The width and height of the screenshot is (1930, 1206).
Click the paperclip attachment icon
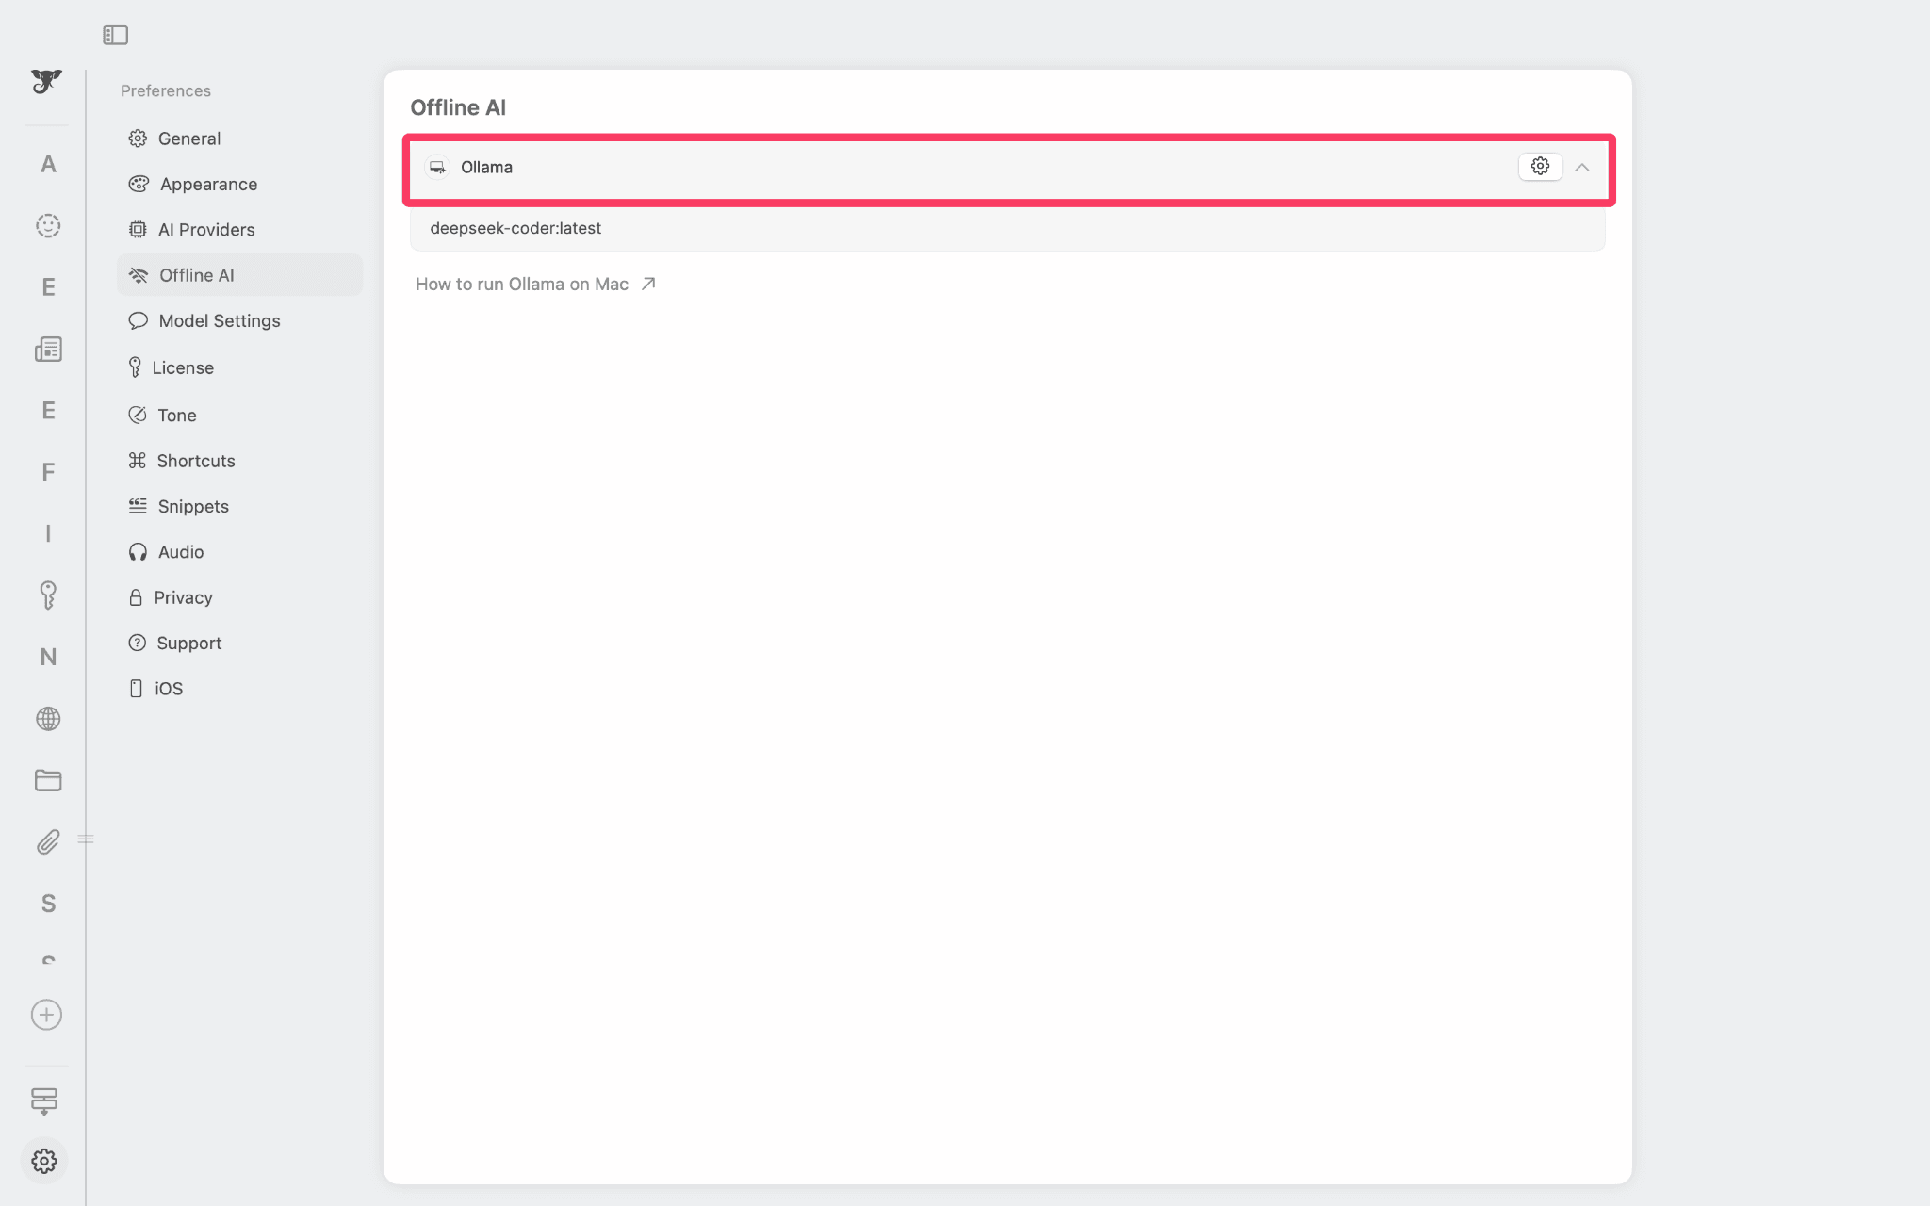tap(47, 841)
